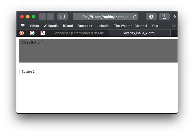Minimize window with the yellow button
194x135 pixels.
[28, 17]
